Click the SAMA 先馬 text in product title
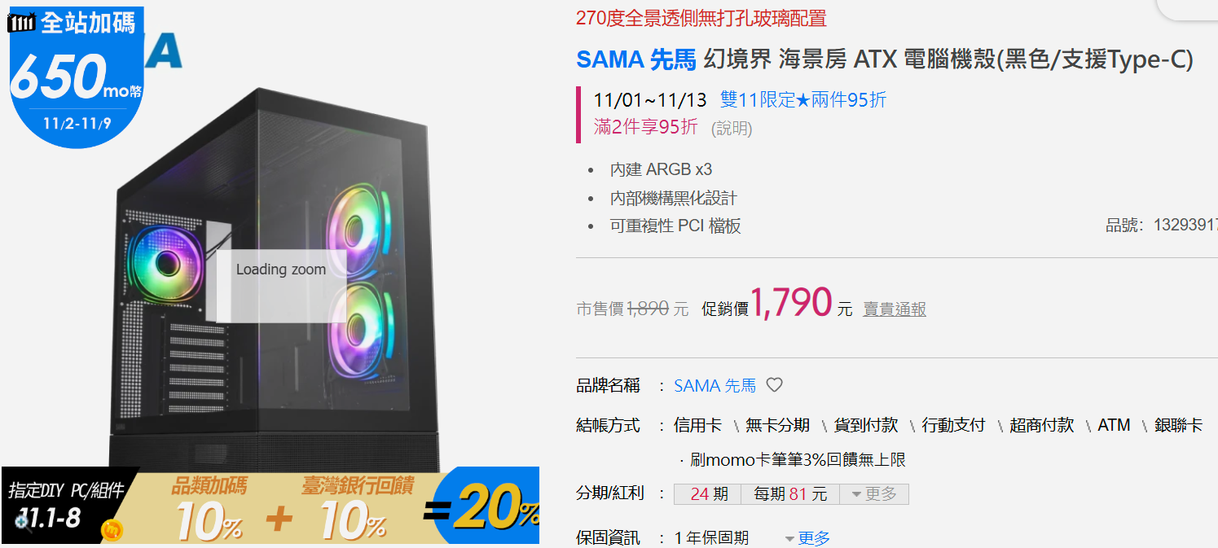This screenshot has height=548, width=1218. click(636, 59)
